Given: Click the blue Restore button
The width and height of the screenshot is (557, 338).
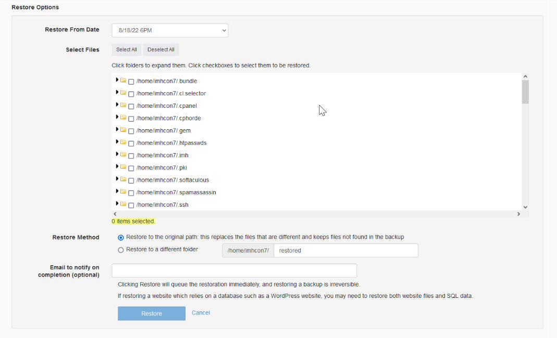Looking at the screenshot, I should (152, 314).
